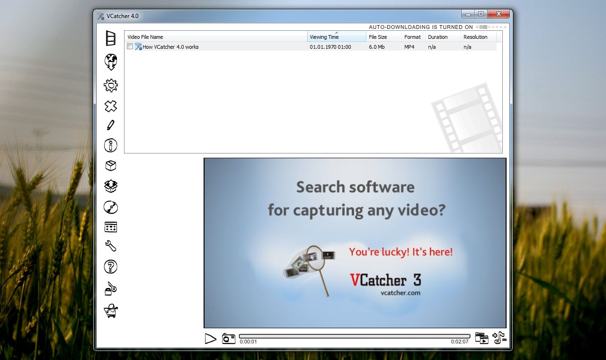Click the 0:02:07 total time label
The image size is (606, 360).
460,342
